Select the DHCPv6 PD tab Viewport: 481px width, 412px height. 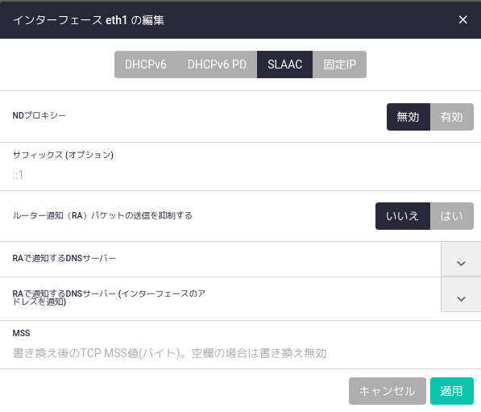click(x=217, y=65)
